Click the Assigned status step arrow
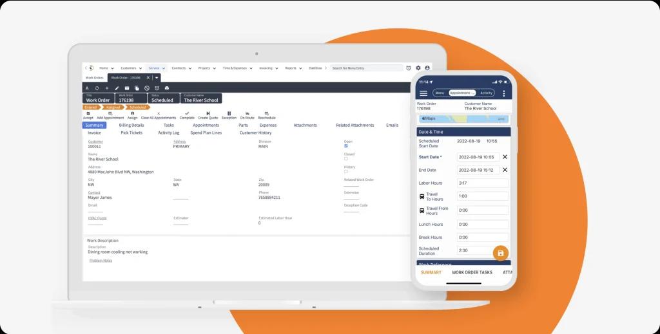This screenshot has width=660, height=334. tap(113, 107)
